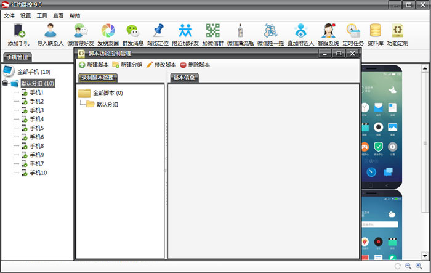Click 新建脚本 in the script manager
Screen dimensions: 431x273
click(94, 65)
